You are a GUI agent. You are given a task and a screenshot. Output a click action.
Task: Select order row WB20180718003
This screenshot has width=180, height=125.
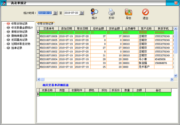click(105, 63)
